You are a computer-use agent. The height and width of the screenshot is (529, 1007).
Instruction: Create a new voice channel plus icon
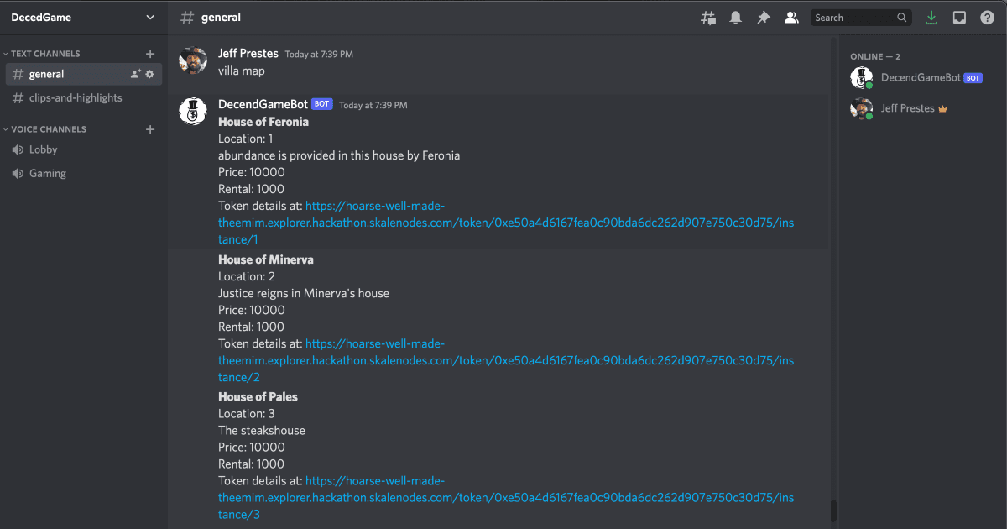(x=150, y=129)
